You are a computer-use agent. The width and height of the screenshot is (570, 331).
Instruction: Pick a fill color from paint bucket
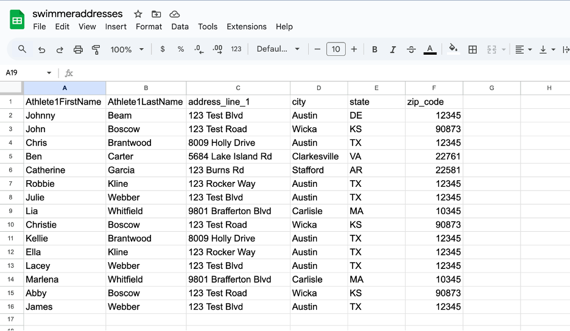[453, 49]
